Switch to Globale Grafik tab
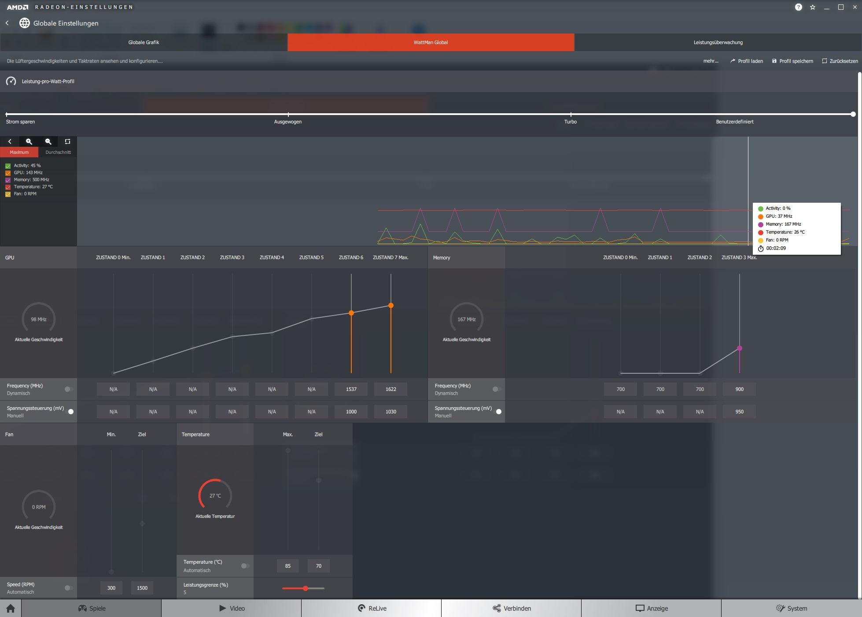Image resolution: width=862 pixels, height=617 pixels. coord(144,42)
